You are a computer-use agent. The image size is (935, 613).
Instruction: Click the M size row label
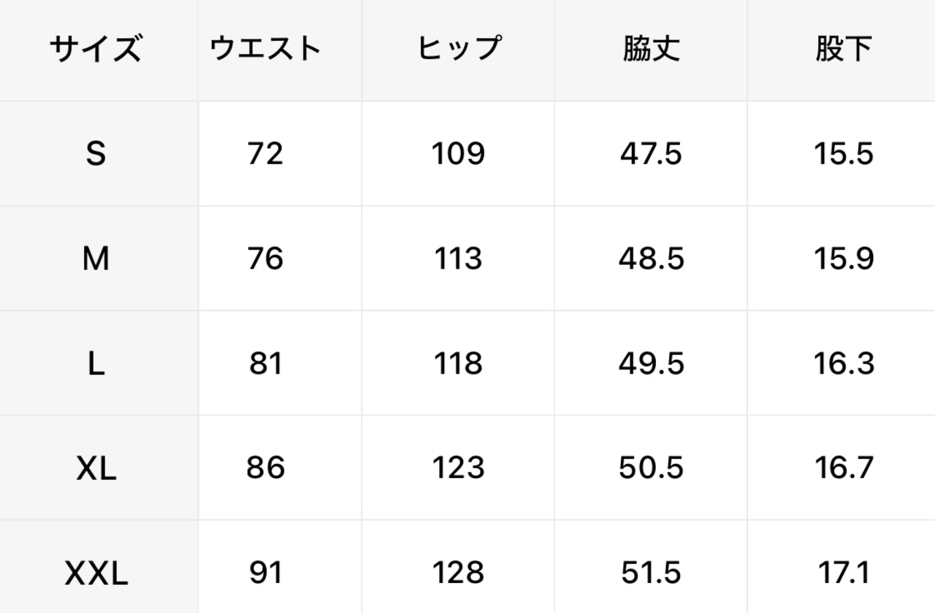96,259
